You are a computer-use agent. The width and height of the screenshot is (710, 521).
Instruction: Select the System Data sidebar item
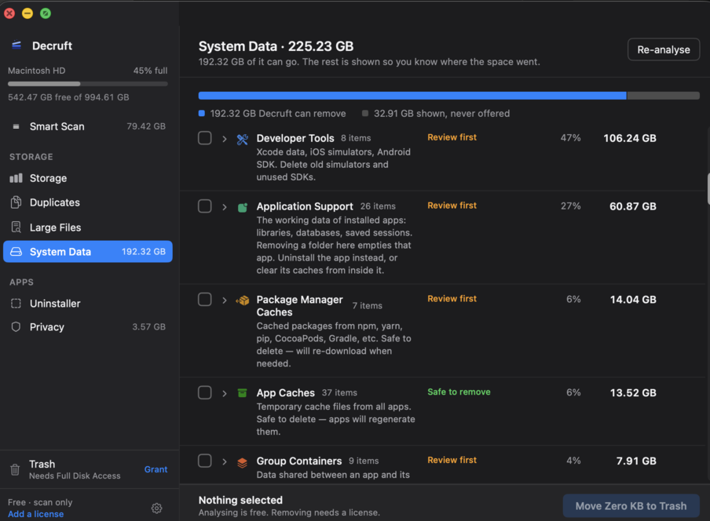tap(88, 251)
